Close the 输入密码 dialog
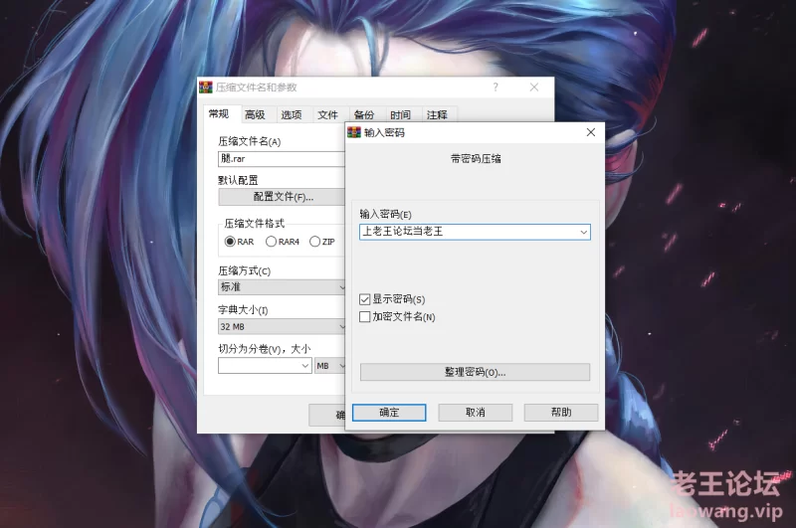Viewport: 796px width, 528px height. (591, 132)
